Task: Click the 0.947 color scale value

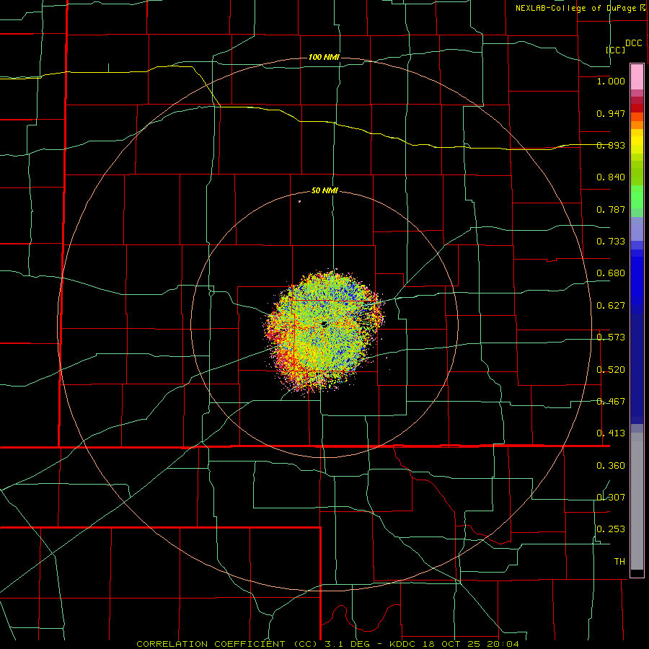Action: click(611, 113)
